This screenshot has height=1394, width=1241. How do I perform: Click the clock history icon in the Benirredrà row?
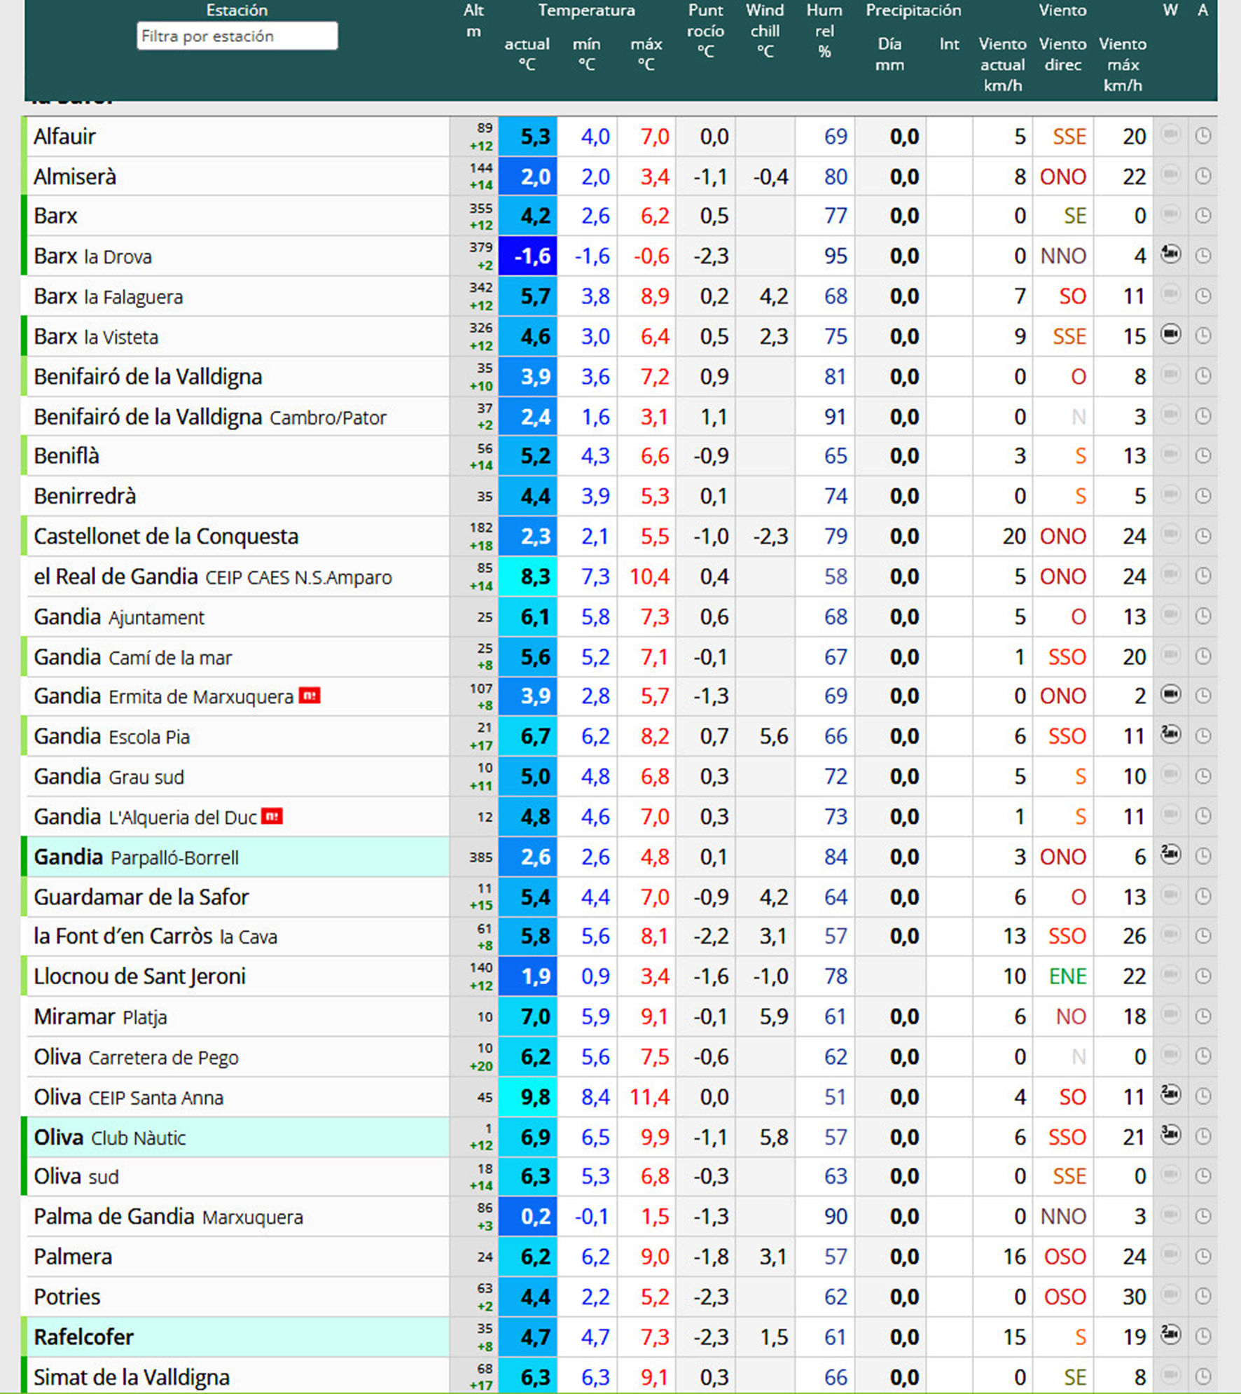(1203, 496)
